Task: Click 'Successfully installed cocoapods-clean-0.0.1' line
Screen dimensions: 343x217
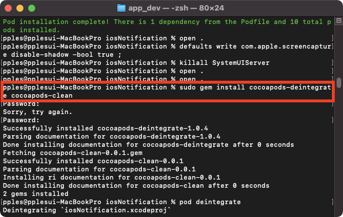Action: 93,161
